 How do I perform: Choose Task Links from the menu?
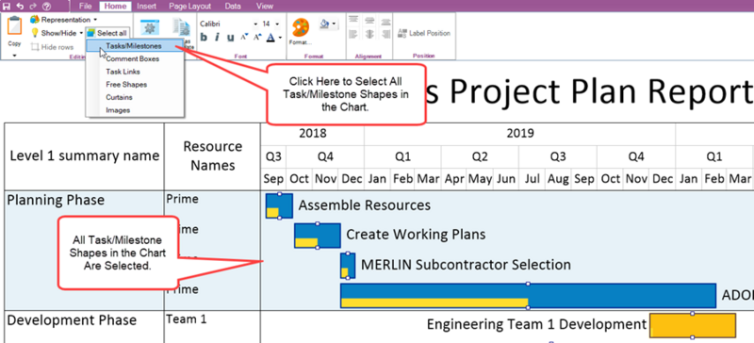135,72
